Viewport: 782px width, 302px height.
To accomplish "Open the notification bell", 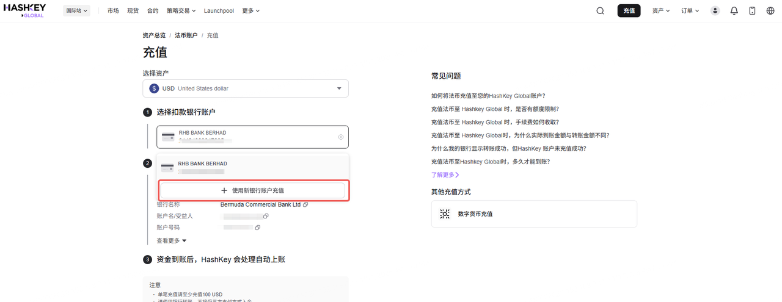I will coord(734,10).
